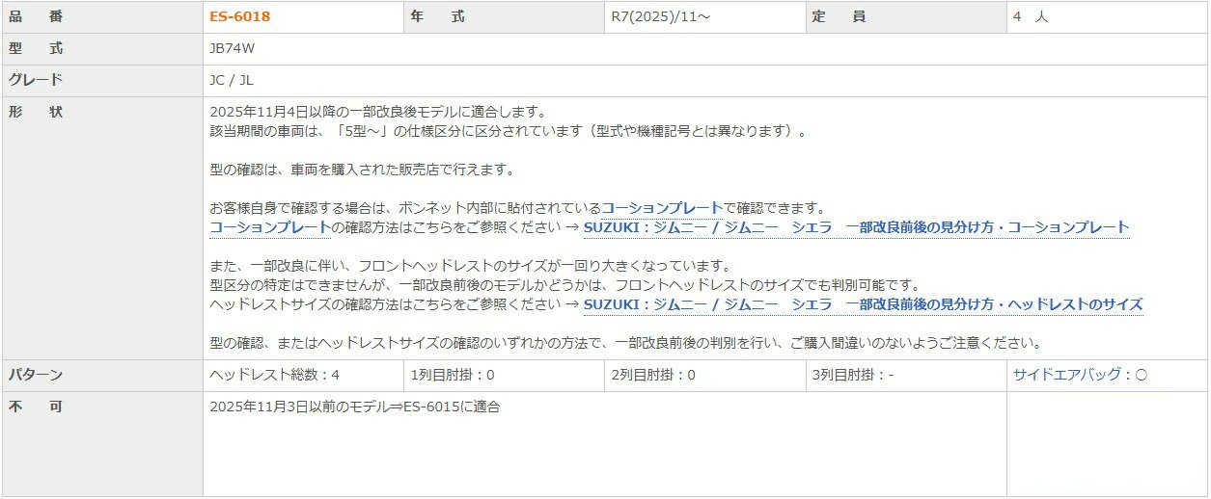The image size is (1211, 499).
Task: Click the JB74W model code value
Action: (233, 48)
